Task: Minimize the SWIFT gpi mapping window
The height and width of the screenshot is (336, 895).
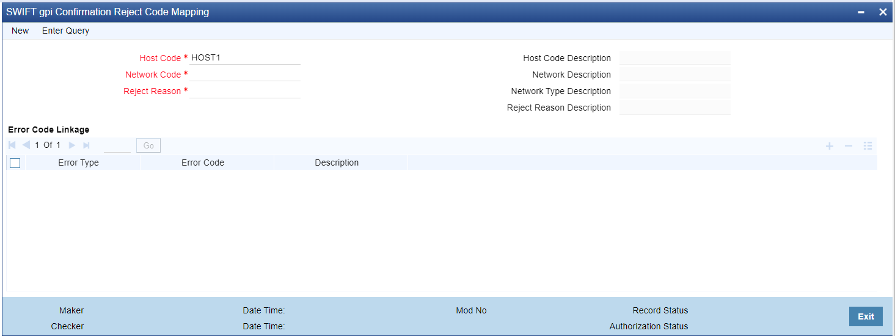Action: coord(861,12)
